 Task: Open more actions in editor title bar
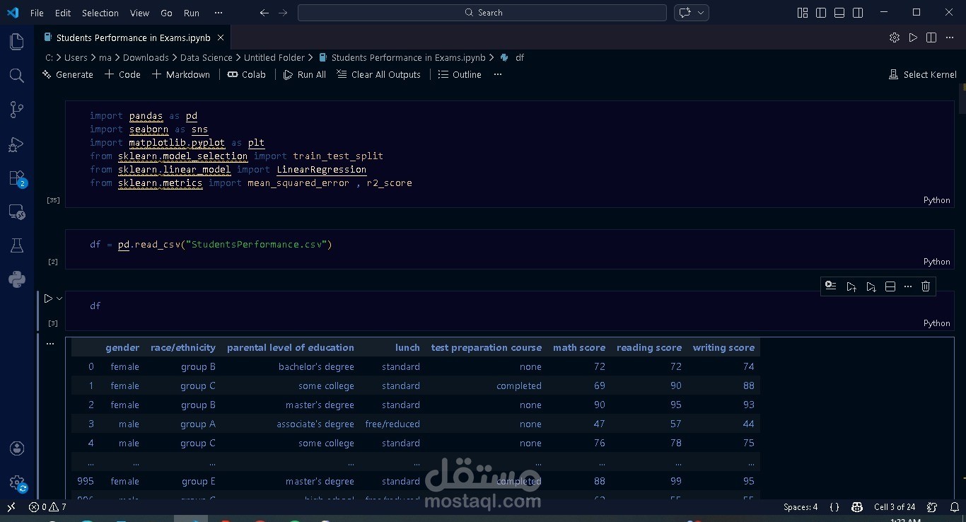[x=950, y=37]
